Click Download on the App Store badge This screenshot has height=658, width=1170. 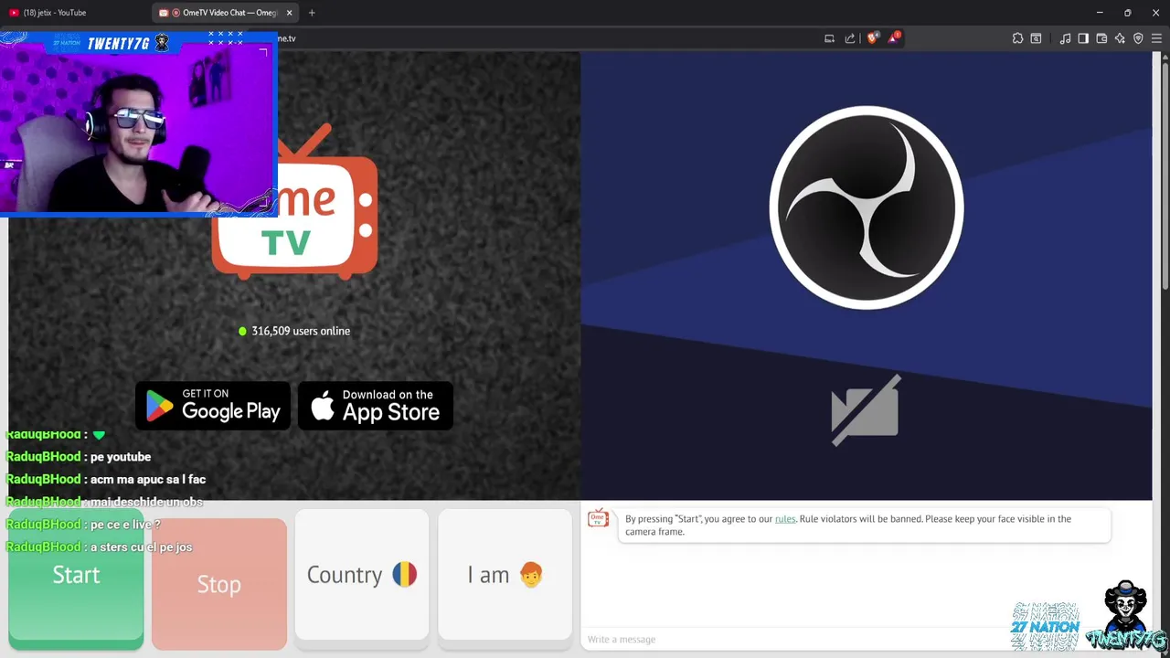point(376,406)
